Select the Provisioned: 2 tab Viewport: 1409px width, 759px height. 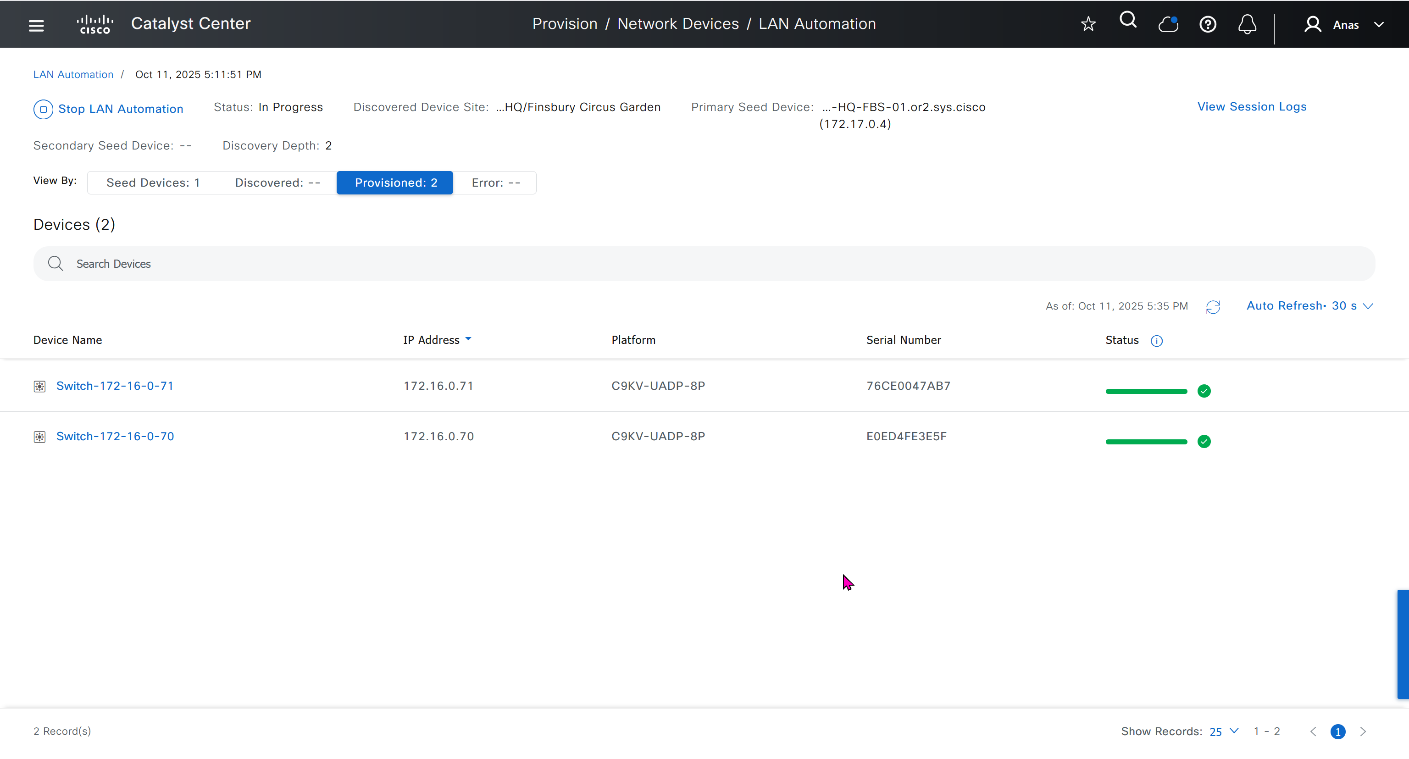[395, 183]
